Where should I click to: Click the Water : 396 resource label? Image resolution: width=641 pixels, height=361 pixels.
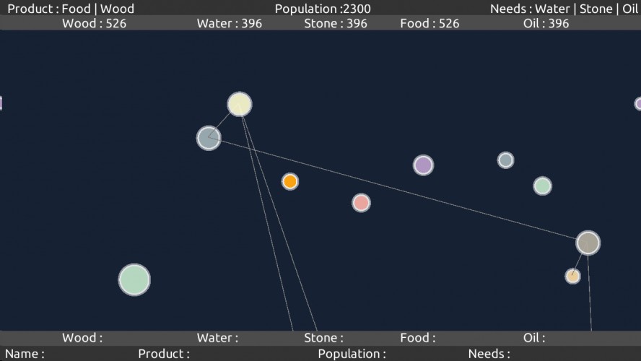(x=230, y=23)
